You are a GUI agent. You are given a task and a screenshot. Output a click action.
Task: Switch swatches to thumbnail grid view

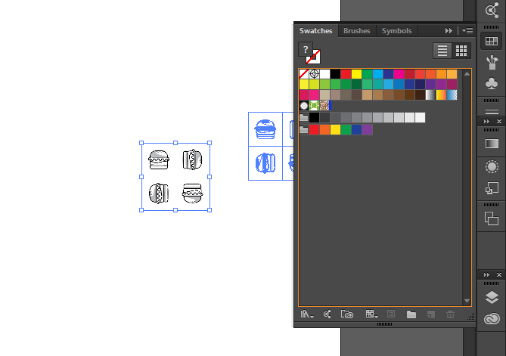click(x=461, y=51)
